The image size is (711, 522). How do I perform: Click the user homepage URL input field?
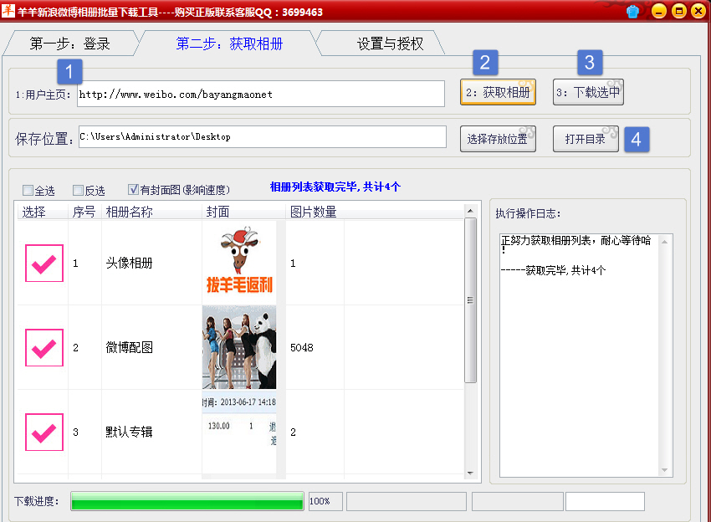tap(260, 95)
